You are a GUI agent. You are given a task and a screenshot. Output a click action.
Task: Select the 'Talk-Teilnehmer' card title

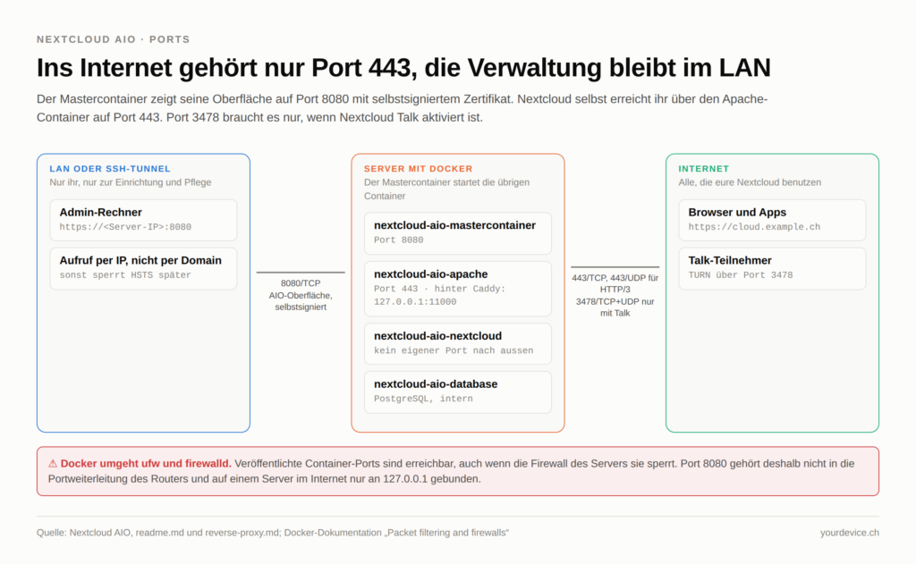point(730,260)
